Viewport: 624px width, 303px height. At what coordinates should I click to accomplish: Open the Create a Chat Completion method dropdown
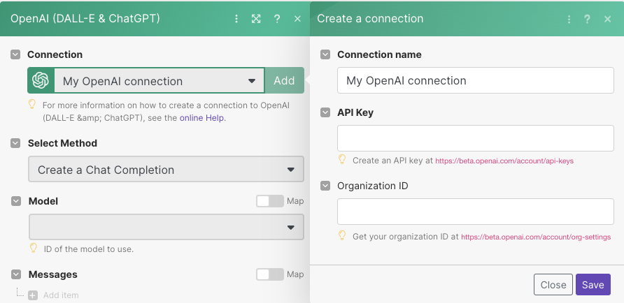pyautogui.click(x=166, y=170)
